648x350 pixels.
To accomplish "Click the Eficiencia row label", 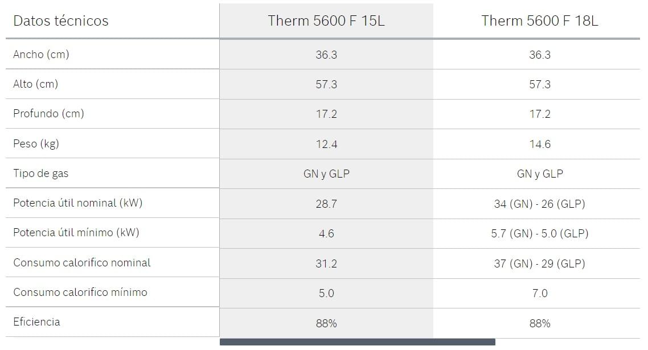I will pos(36,322).
